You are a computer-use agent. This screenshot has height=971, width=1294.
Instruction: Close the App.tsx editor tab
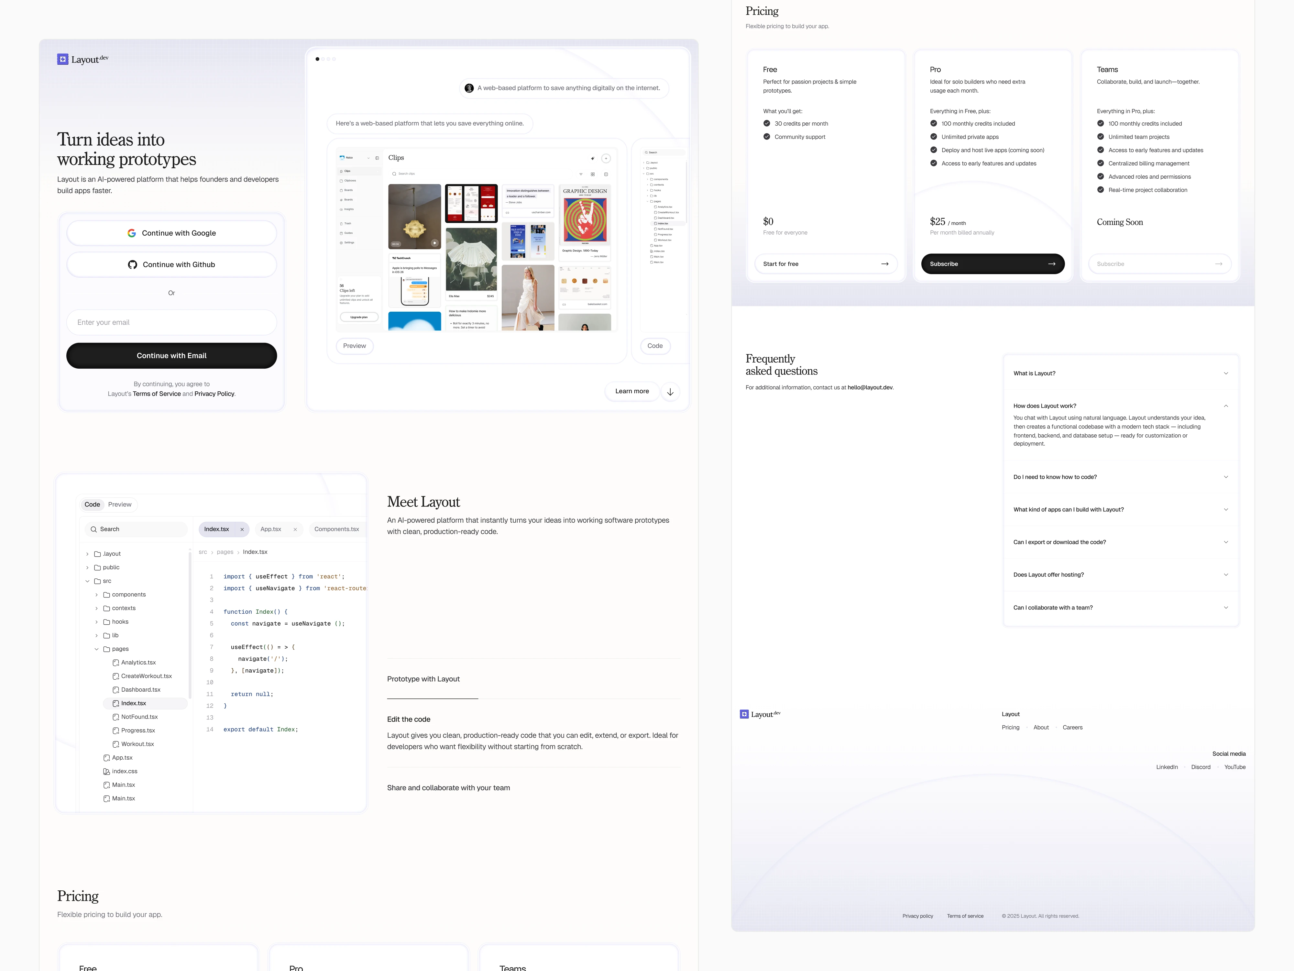point(295,529)
